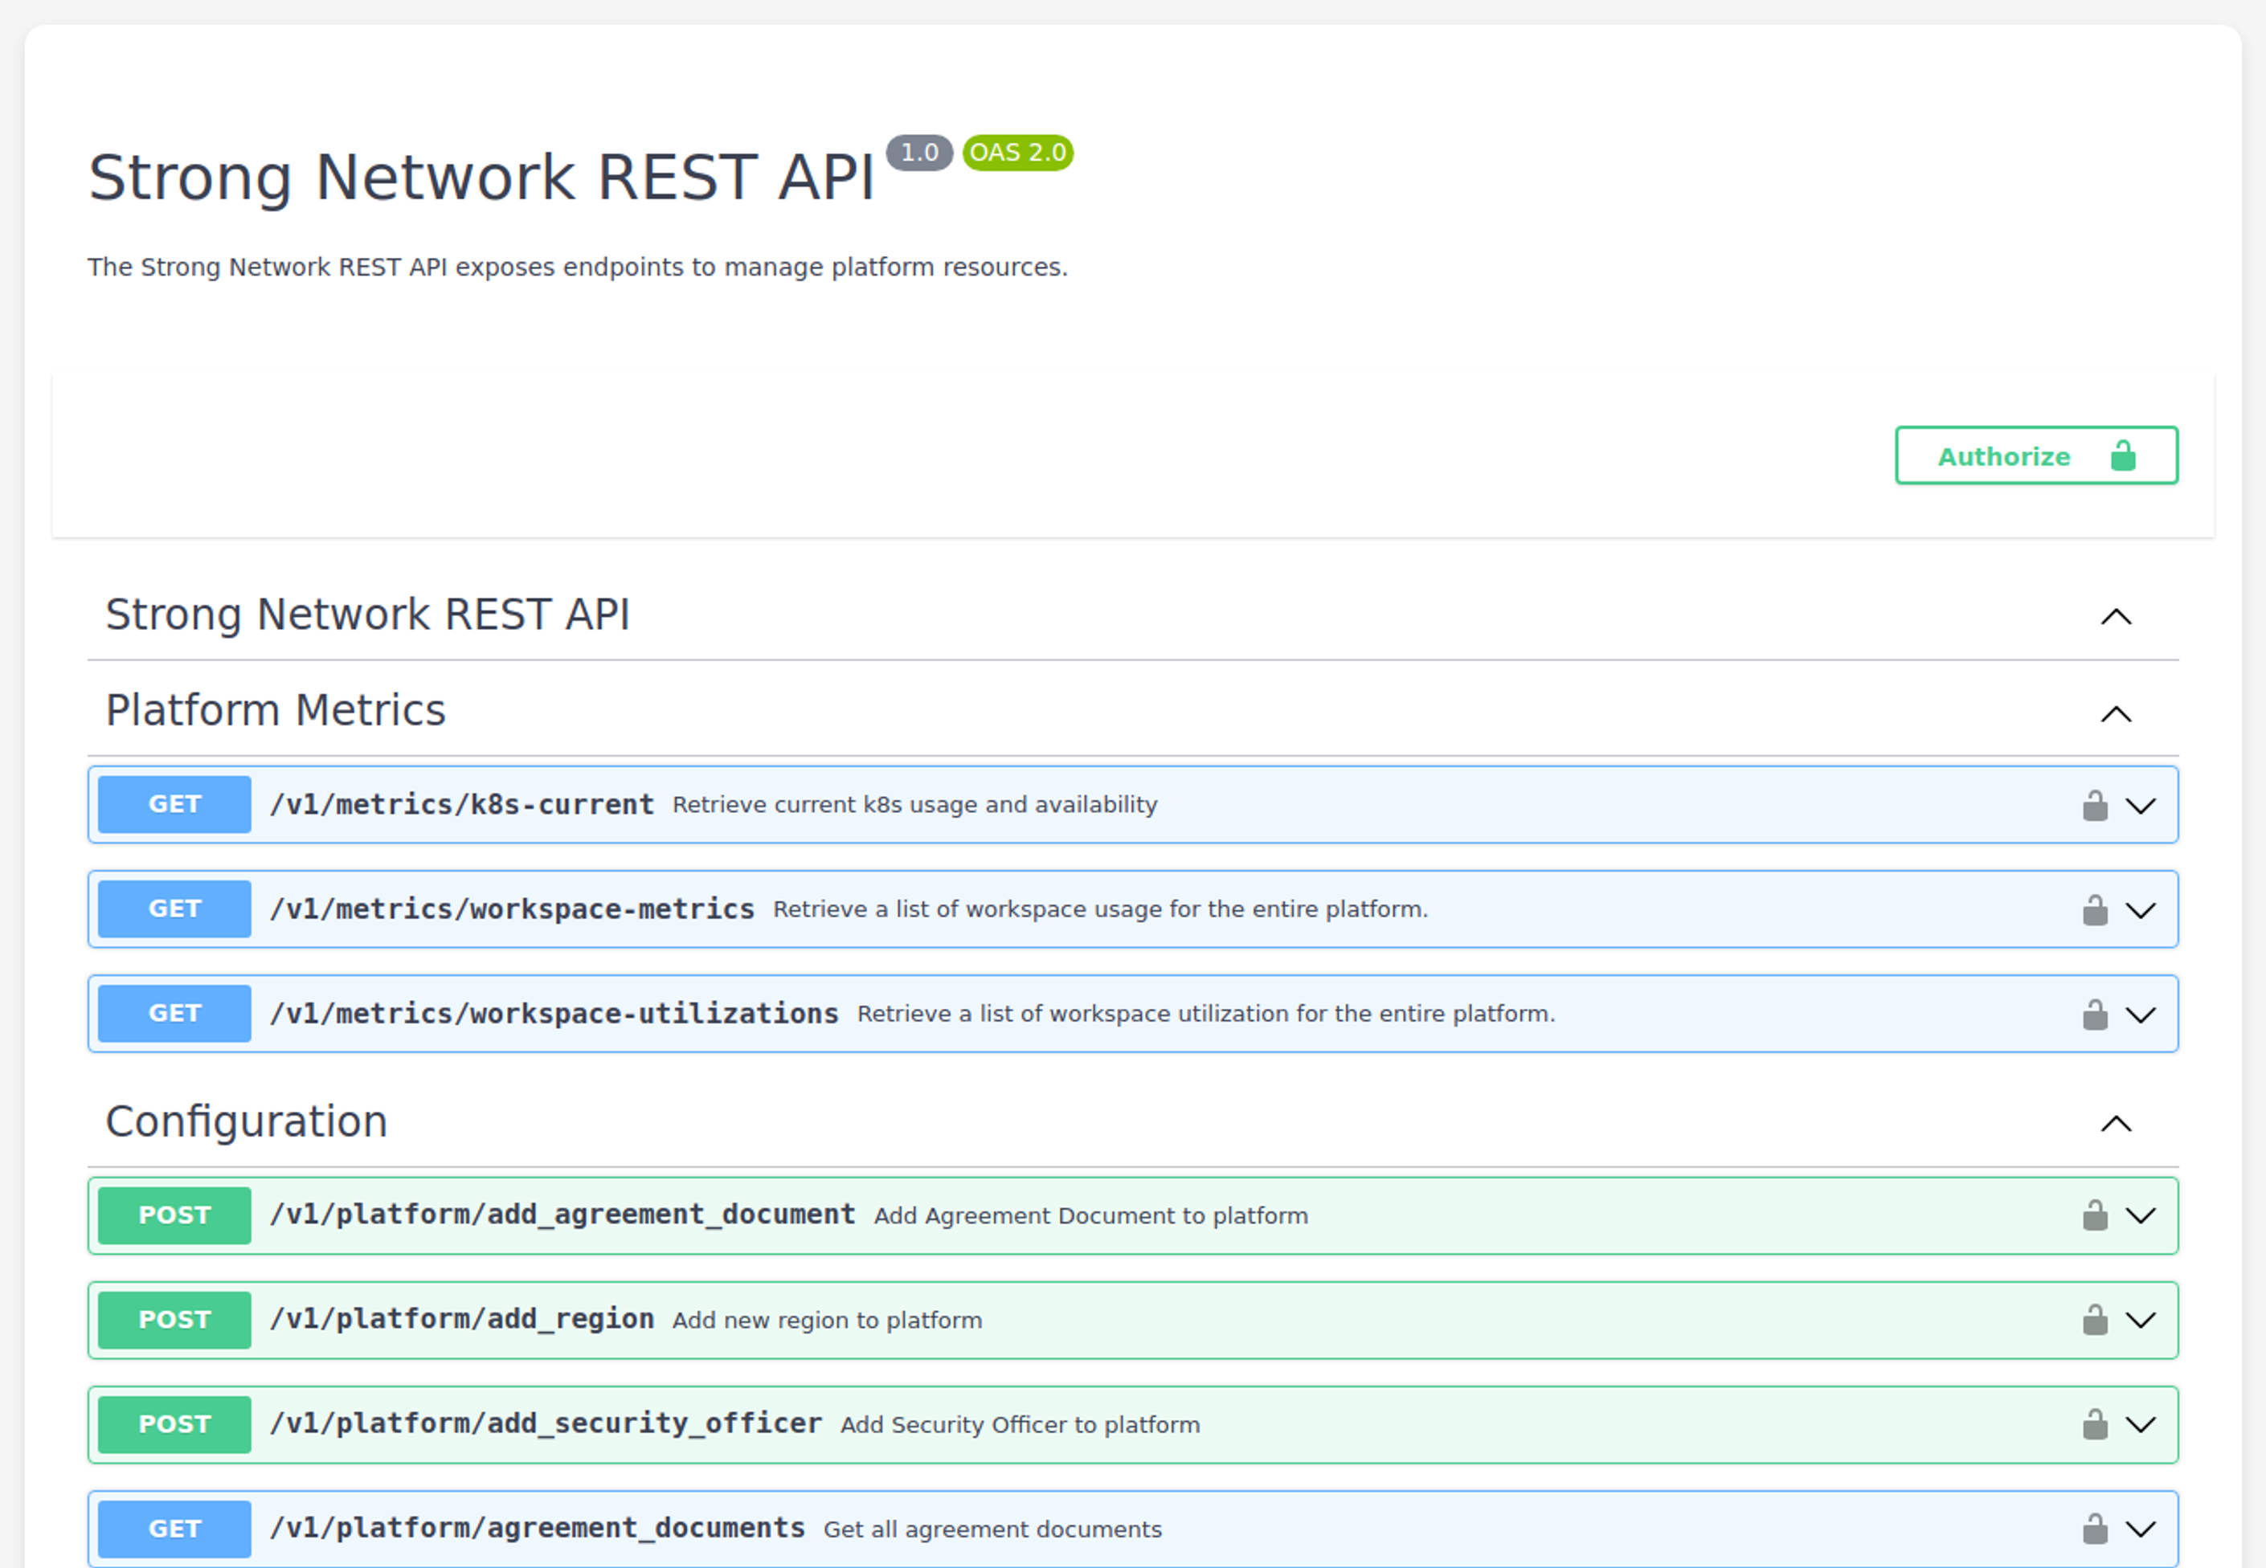Collapse the Platform Metrics section
This screenshot has width=2266, height=1568.
[x=2117, y=713]
